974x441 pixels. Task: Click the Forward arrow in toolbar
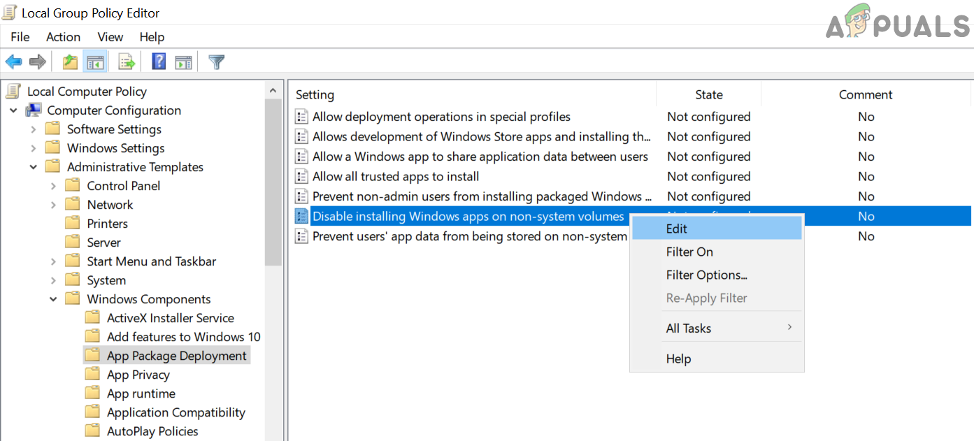(38, 62)
